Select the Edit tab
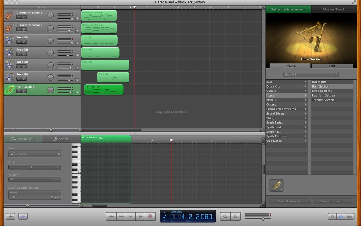The width and height of the screenshot is (361, 226). [x=332, y=66]
